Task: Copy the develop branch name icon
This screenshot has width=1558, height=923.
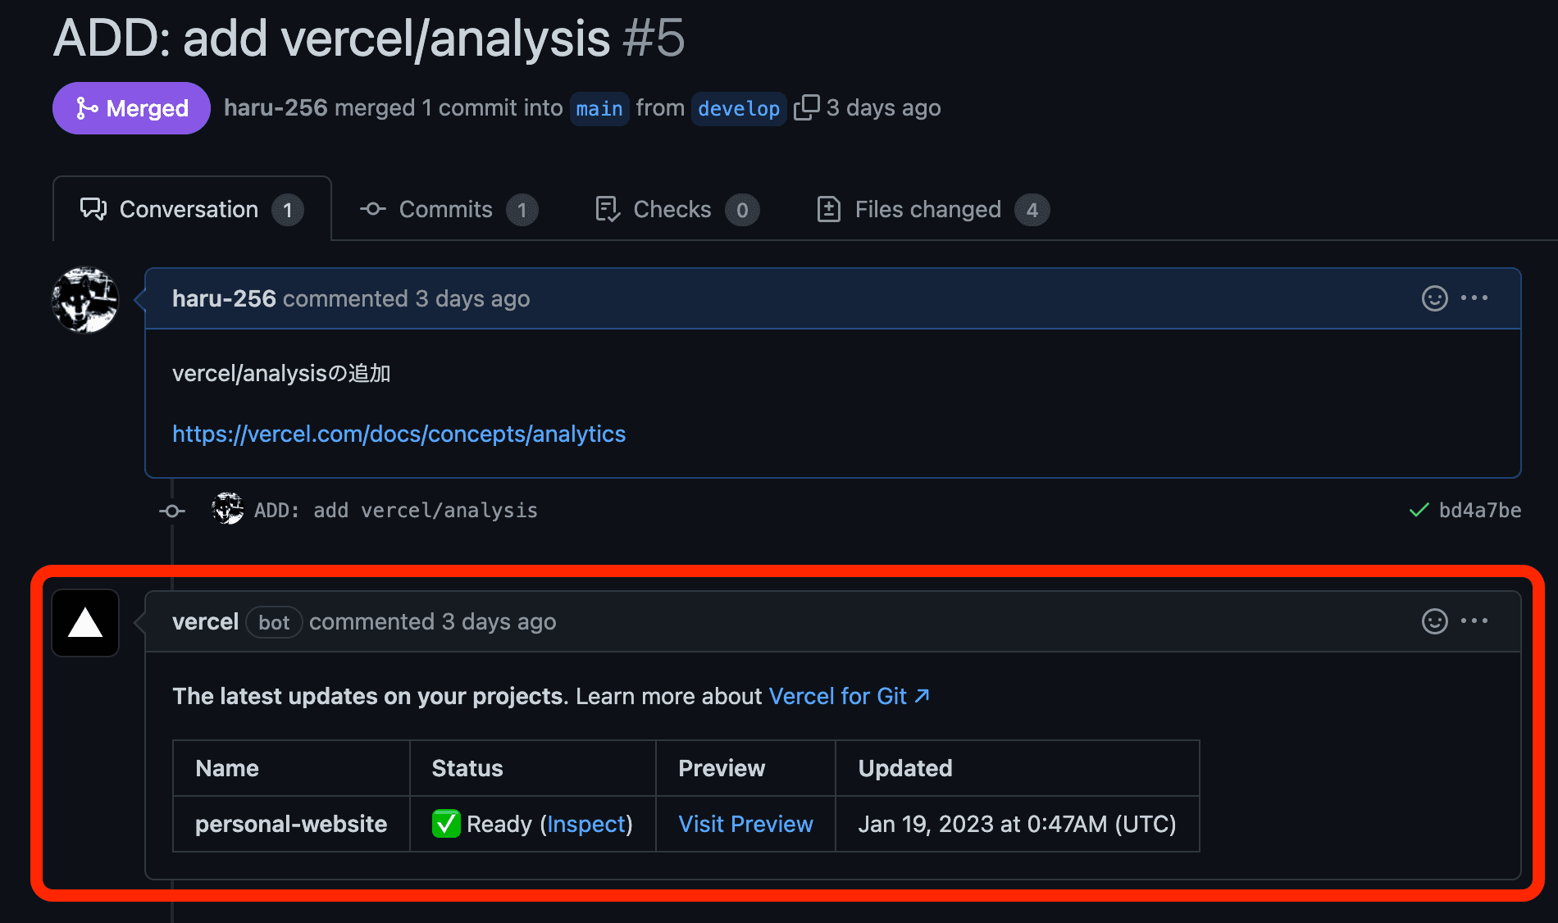Action: (x=806, y=107)
